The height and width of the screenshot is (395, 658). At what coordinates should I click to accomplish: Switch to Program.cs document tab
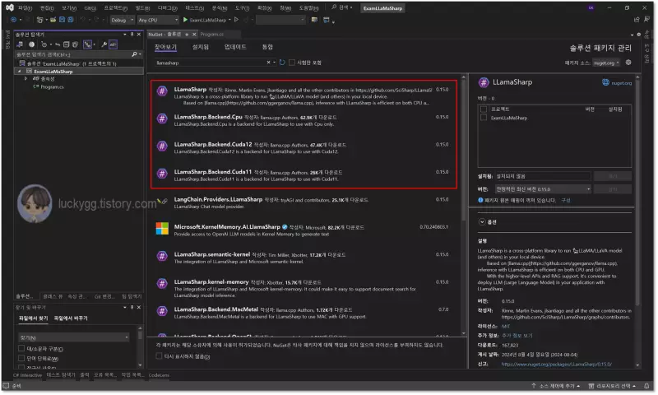click(x=212, y=35)
